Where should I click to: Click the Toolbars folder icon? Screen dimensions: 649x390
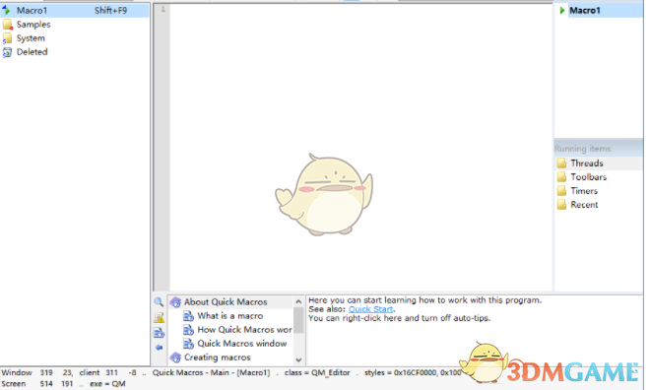(x=561, y=177)
